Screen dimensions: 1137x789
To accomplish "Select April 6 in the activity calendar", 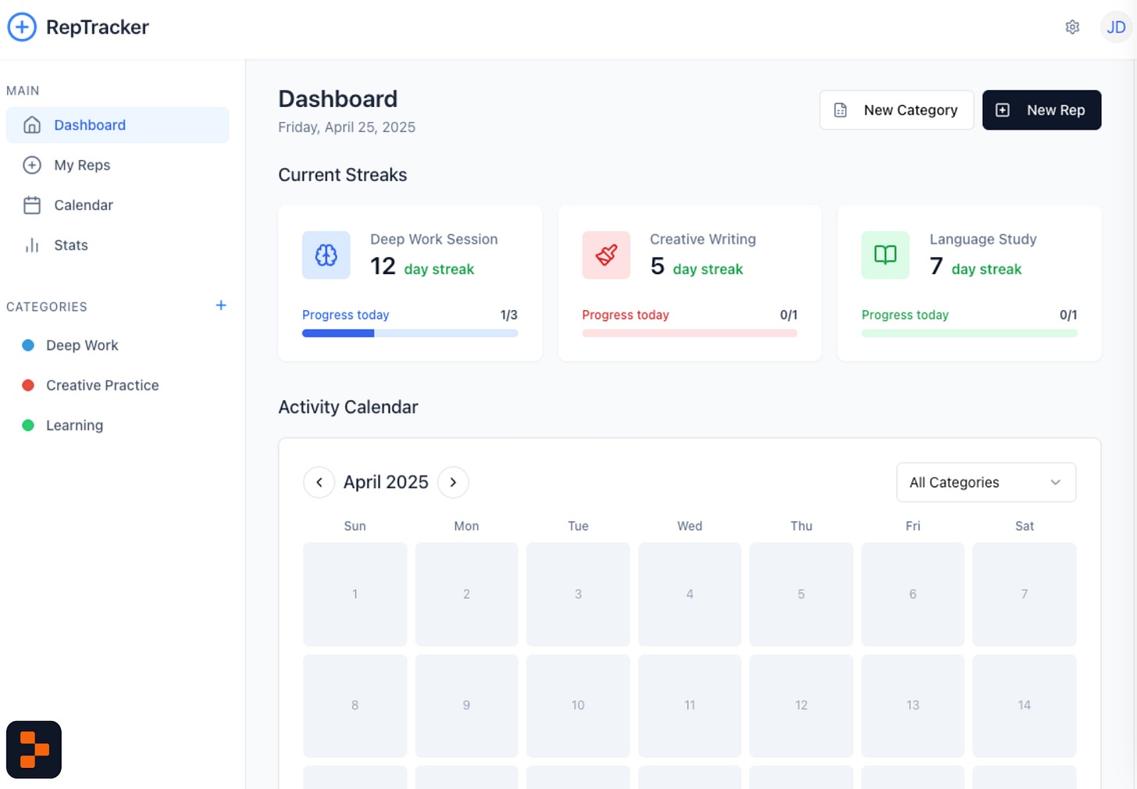I will point(913,594).
